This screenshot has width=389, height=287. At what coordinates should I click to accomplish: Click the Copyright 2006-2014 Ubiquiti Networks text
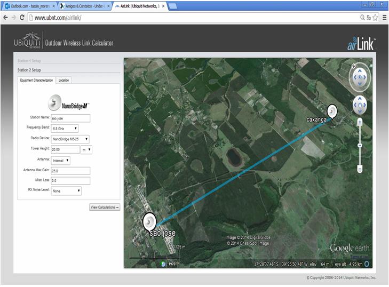[342, 277]
